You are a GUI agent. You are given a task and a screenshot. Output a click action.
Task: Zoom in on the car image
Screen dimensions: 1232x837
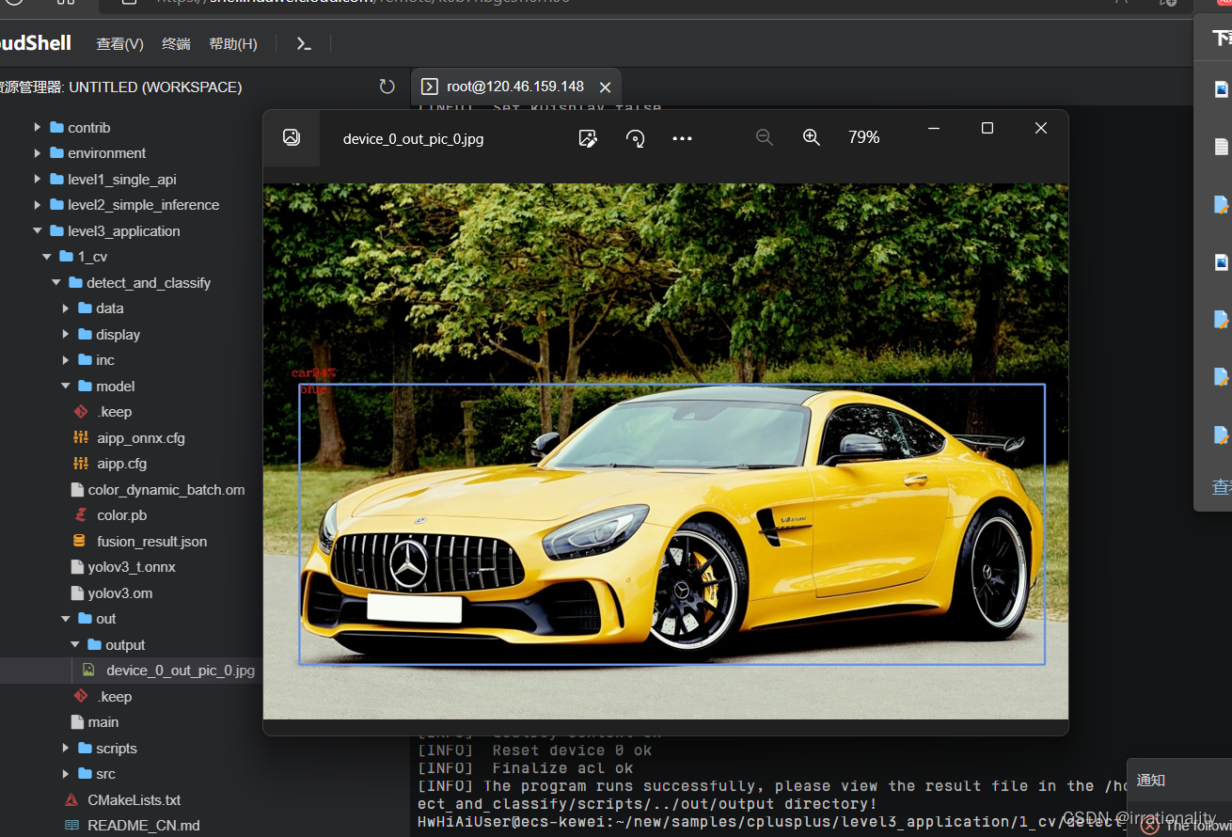tap(812, 137)
